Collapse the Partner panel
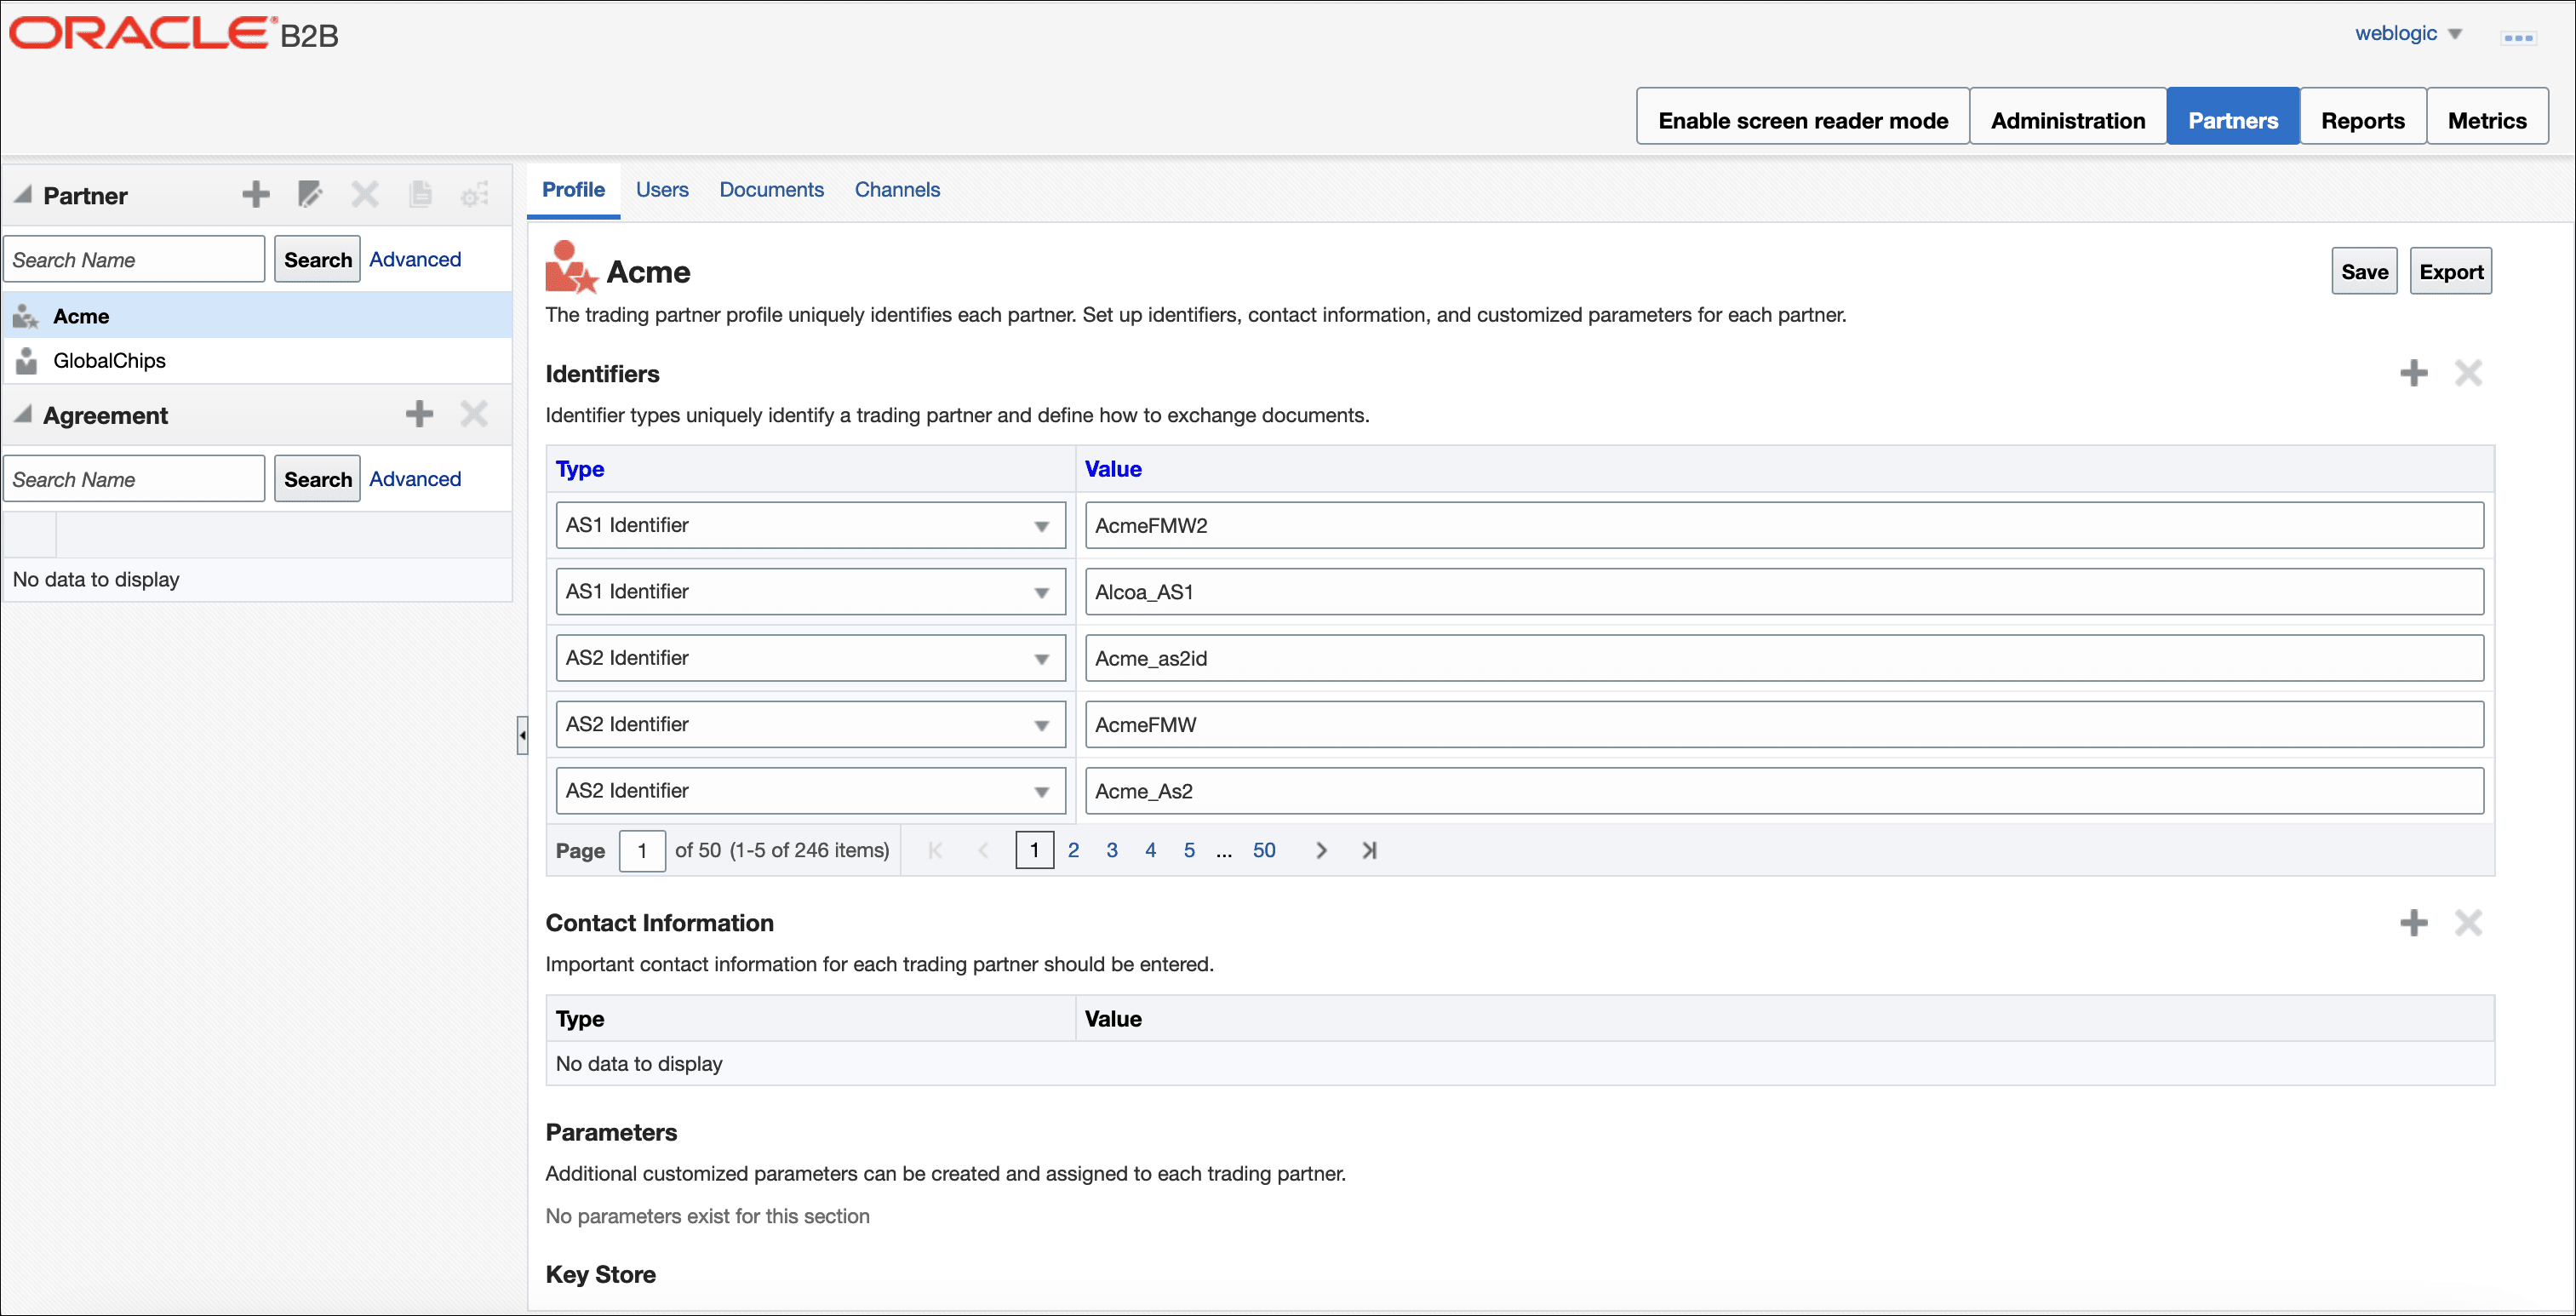 23,194
